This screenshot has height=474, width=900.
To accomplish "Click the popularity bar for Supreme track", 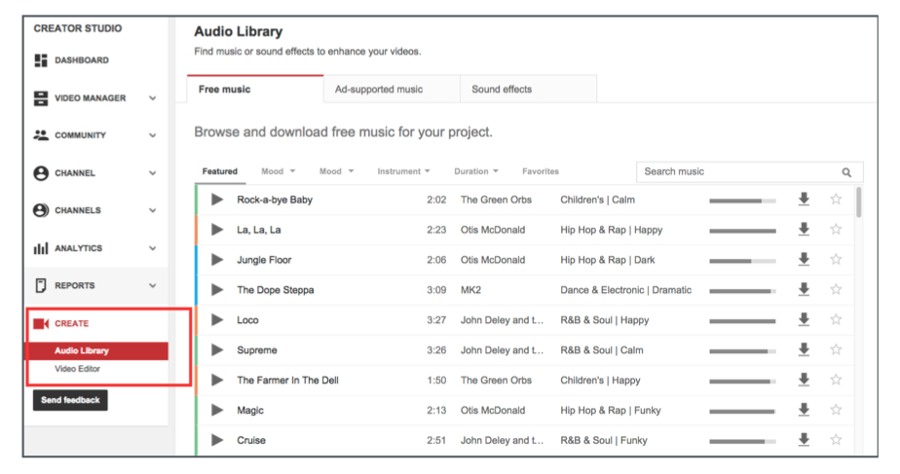I will tap(742, 350).
